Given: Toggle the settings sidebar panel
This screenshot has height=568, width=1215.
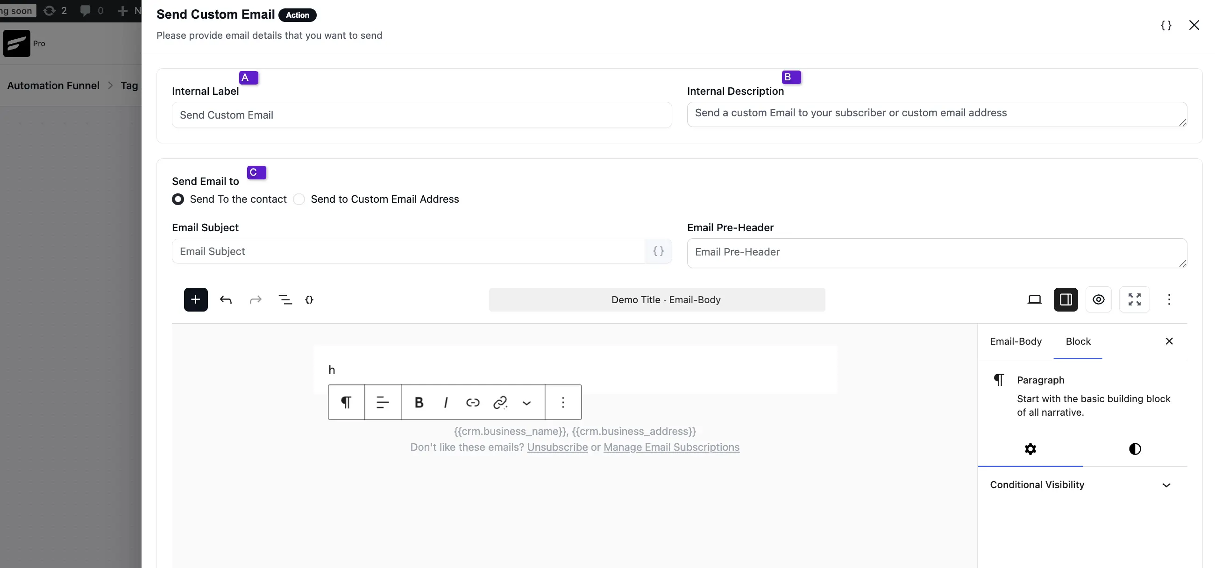Looking at the screenshot, I should (1066, 299).
